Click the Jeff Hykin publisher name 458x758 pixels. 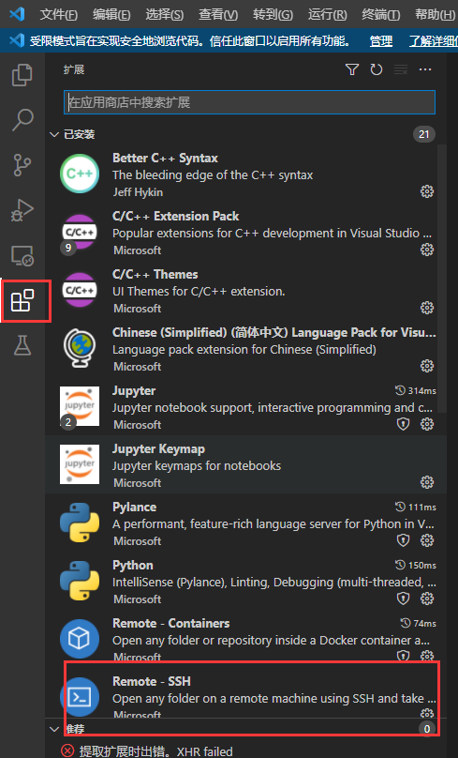coord(138,192)
